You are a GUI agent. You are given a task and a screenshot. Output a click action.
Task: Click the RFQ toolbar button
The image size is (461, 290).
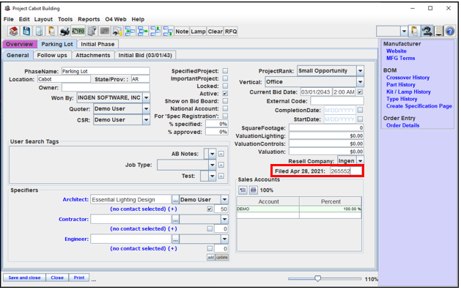(x=231, y=31)
